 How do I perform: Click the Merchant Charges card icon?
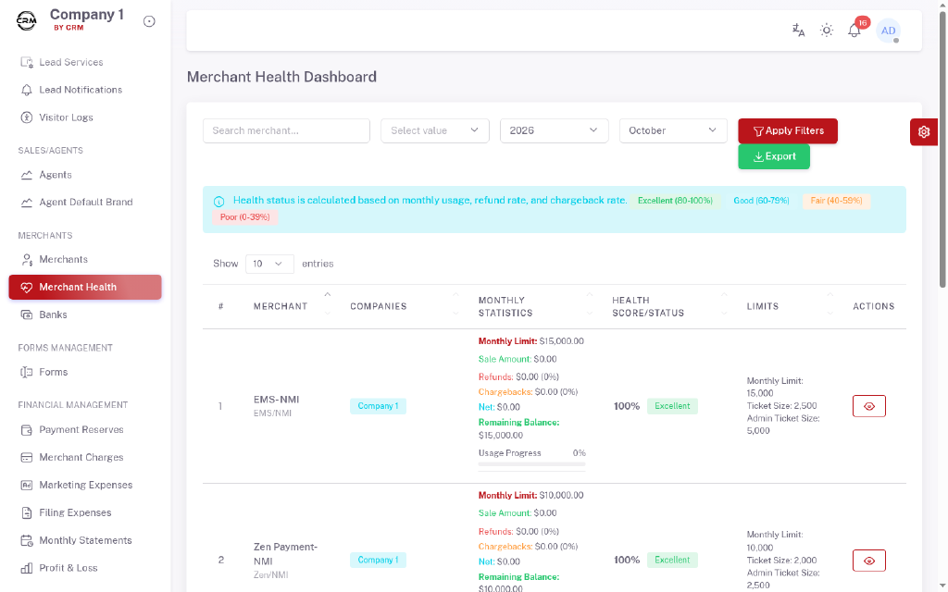[x=27, y=458]
